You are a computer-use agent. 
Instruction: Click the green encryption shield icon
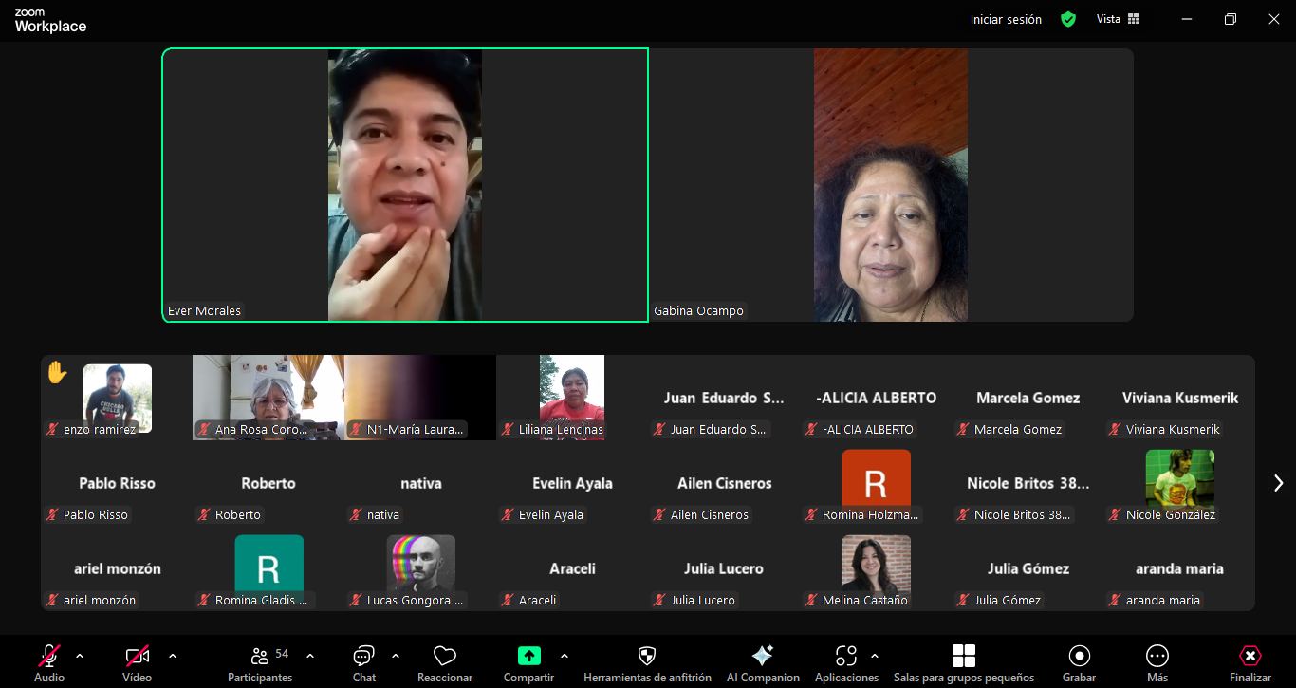coord(1068,19)
